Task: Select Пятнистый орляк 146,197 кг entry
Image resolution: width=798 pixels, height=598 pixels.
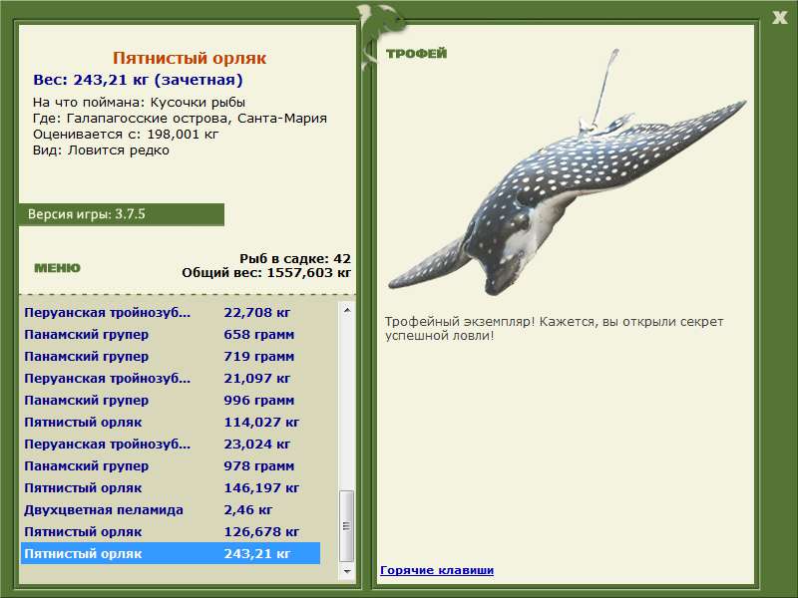Action: pyautogui.click(x=171, y=487)
